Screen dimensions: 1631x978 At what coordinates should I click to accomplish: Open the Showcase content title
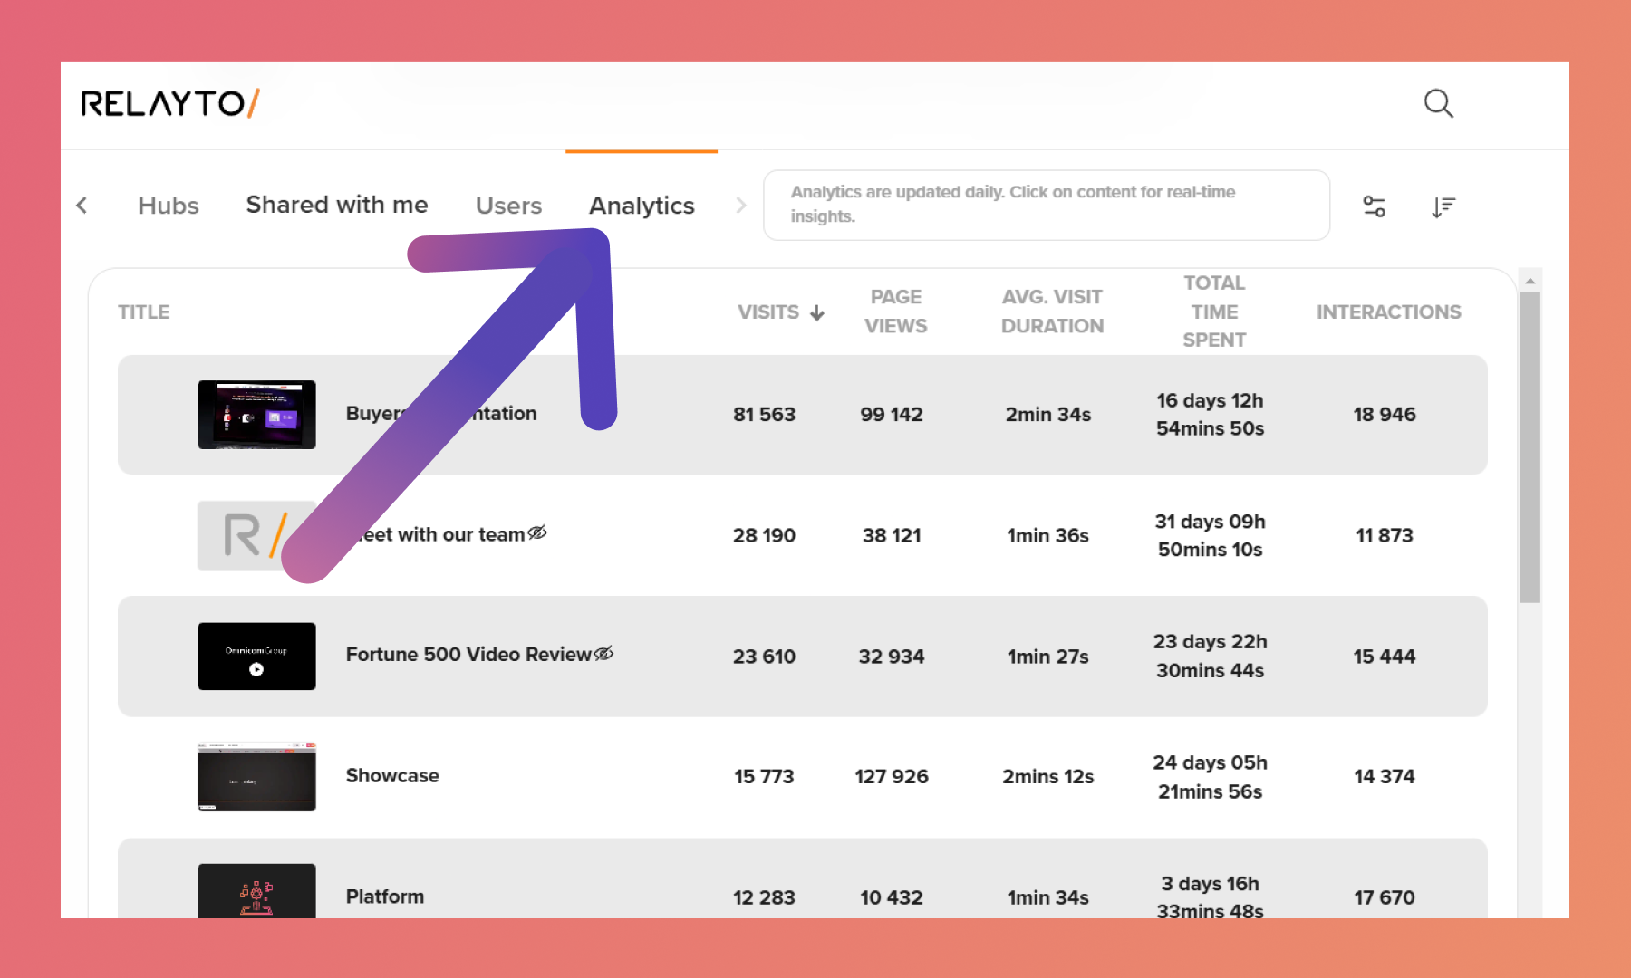point(392,776)
